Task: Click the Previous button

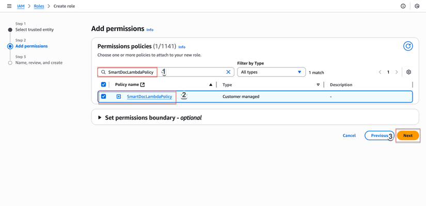Action: click(x=379, y=135)
